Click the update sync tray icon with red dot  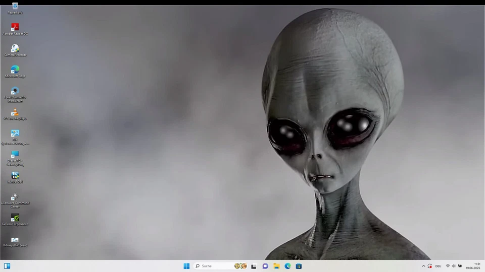click(x=429, y=266)
